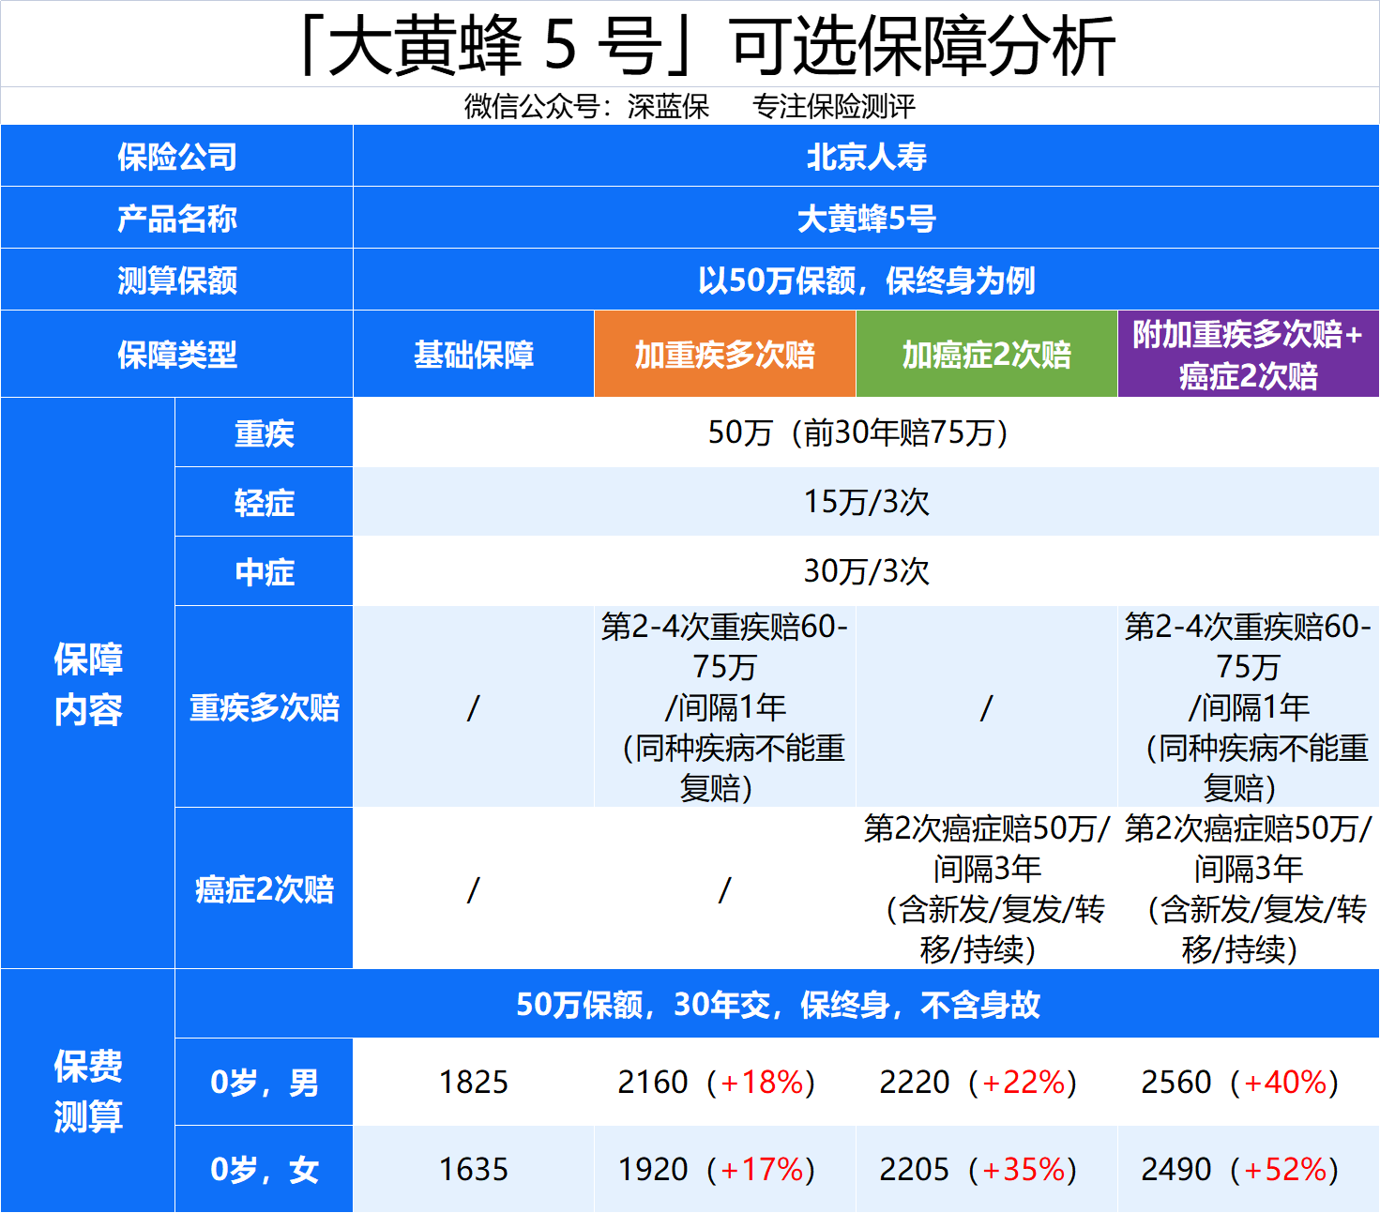Click the text '专注保险测评'
Screen dimensions: 1380x1213
(x=833, y=107)
